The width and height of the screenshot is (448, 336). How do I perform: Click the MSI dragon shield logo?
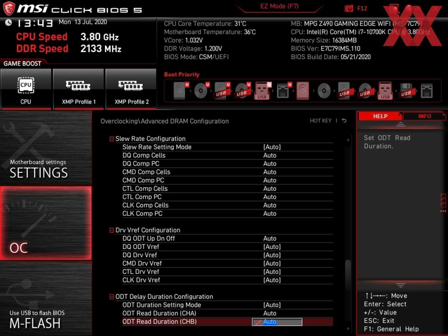pos(9,9)
